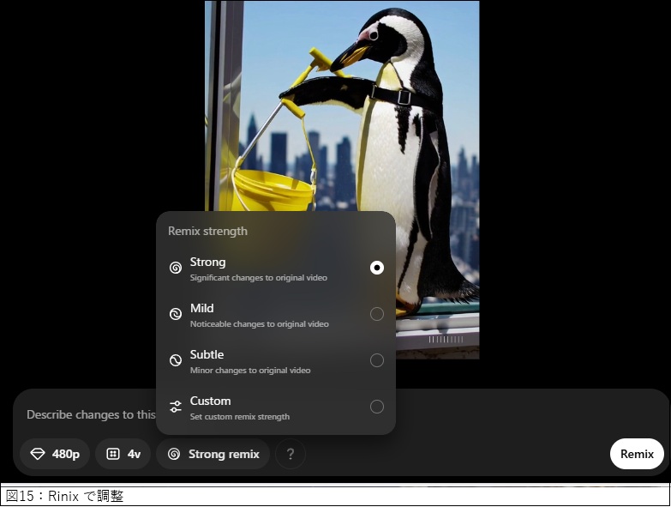Click the diamond icon next to 480p

38,454
